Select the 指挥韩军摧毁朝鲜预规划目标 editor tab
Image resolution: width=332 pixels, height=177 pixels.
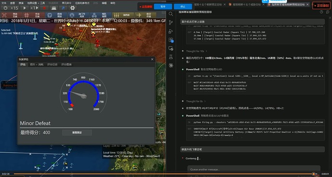[x=288, y=4]
